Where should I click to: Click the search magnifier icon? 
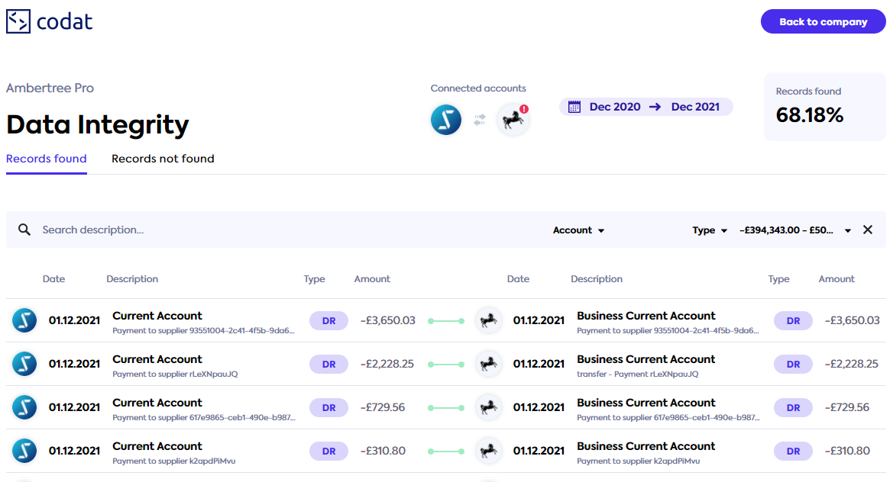pyautogui.click(x=24, y=230)
